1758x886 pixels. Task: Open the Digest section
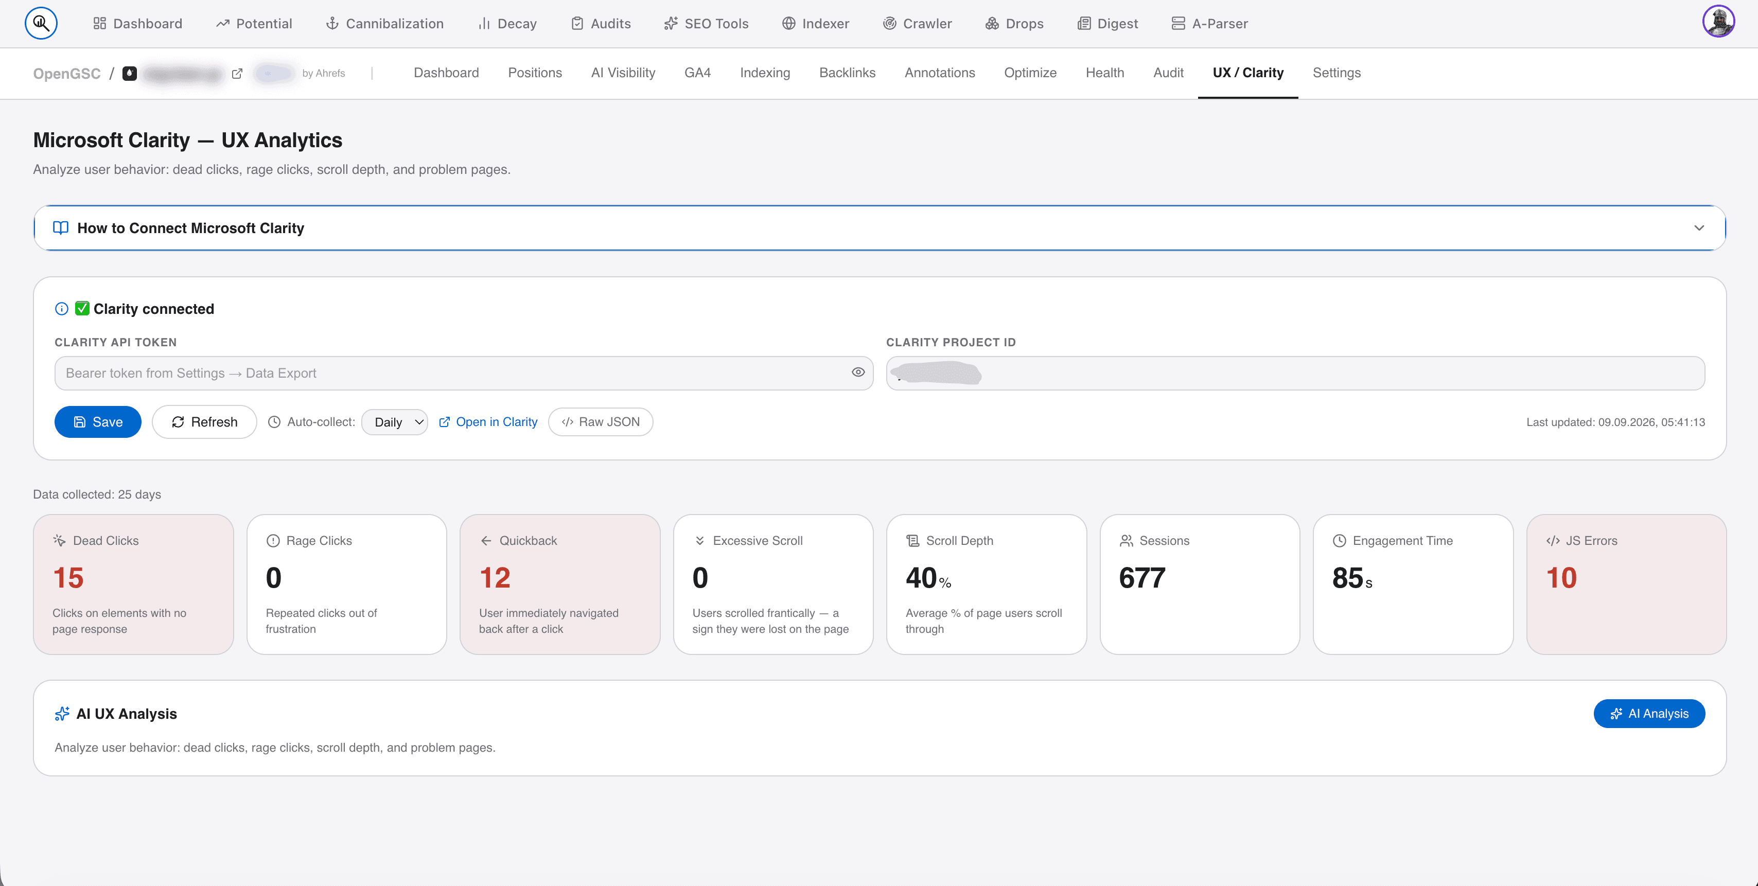(1107, 24)
